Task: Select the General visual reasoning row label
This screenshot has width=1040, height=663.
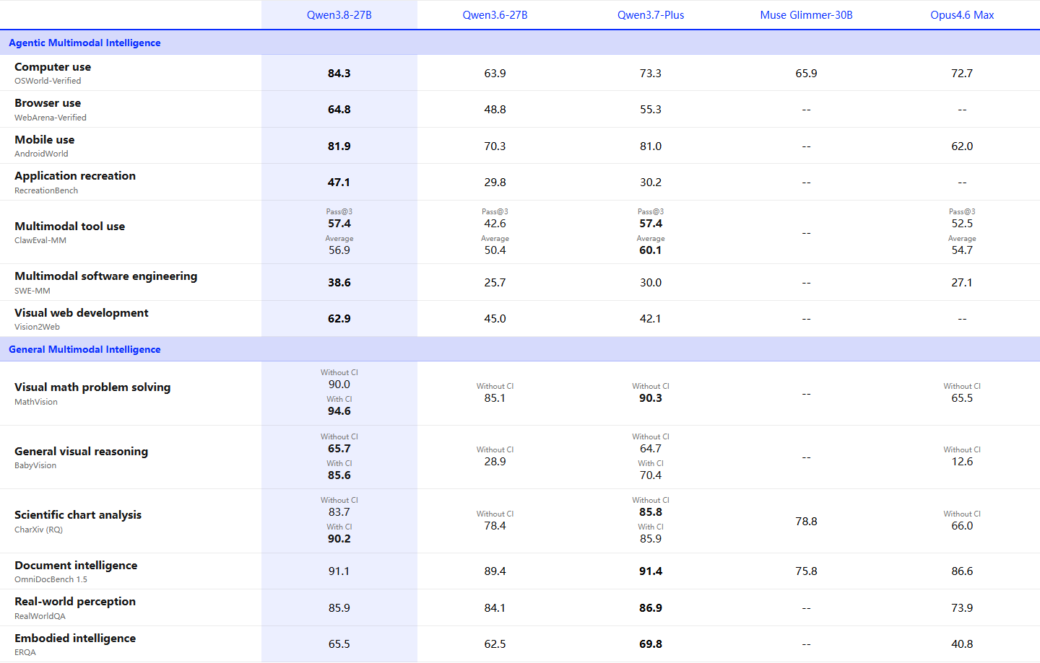Action: pos(81,452)
